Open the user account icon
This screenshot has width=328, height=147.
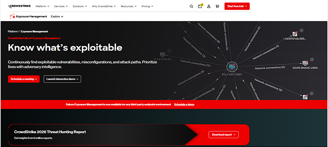click(x=209, y=7)
